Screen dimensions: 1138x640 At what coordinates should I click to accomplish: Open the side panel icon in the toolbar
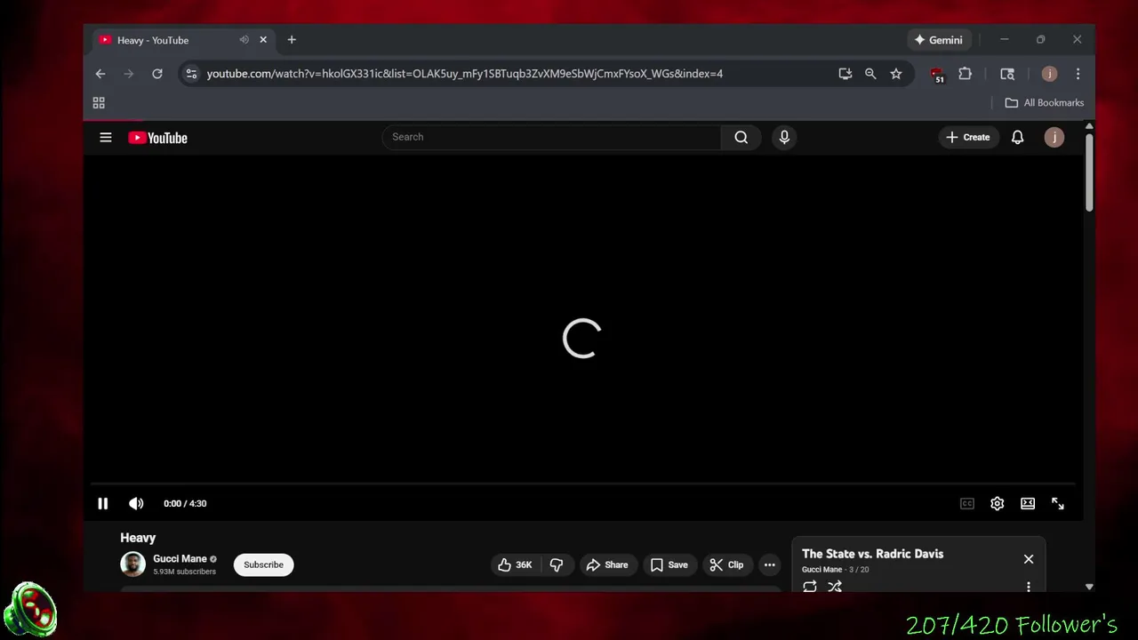click(1007, 74)
